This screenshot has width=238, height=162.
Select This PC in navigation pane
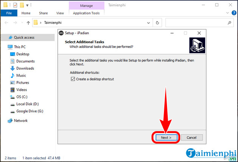coord(20,47)
